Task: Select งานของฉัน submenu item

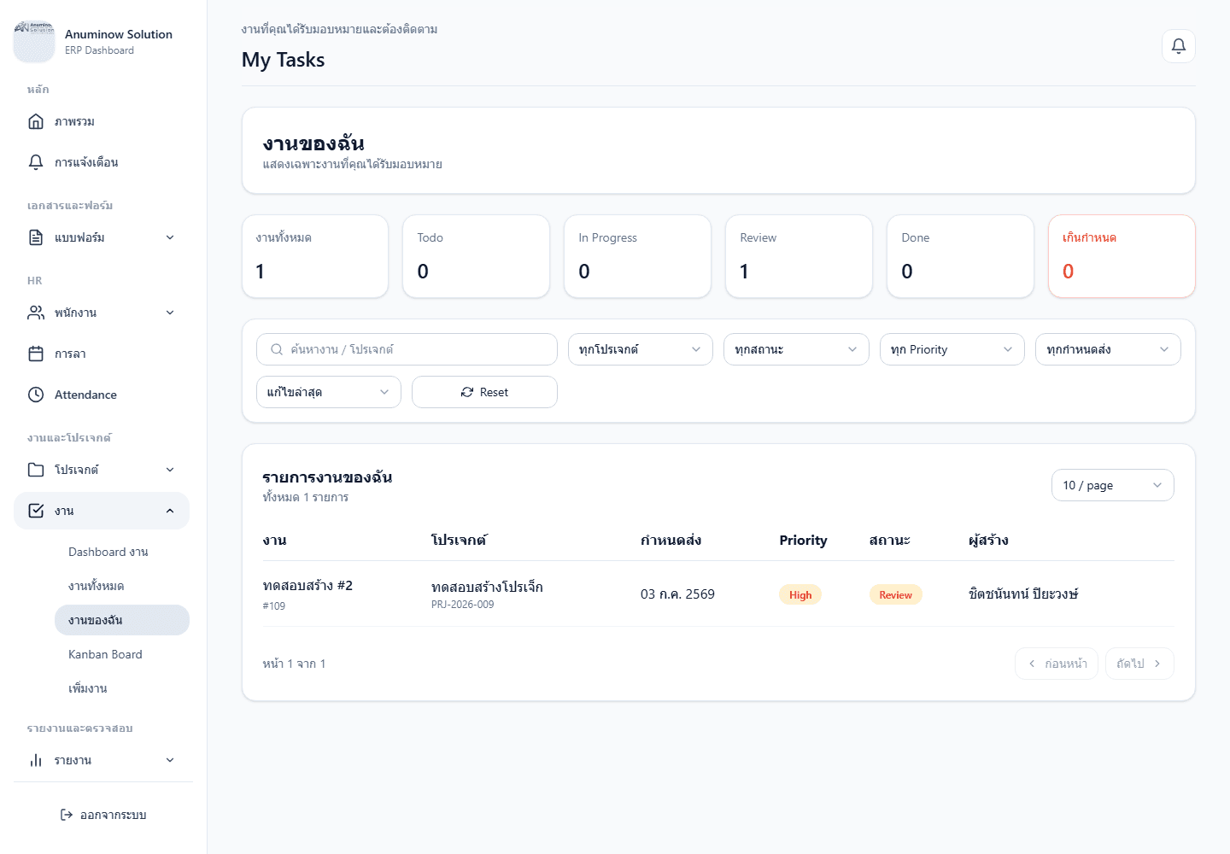Action: pos(122,620)
